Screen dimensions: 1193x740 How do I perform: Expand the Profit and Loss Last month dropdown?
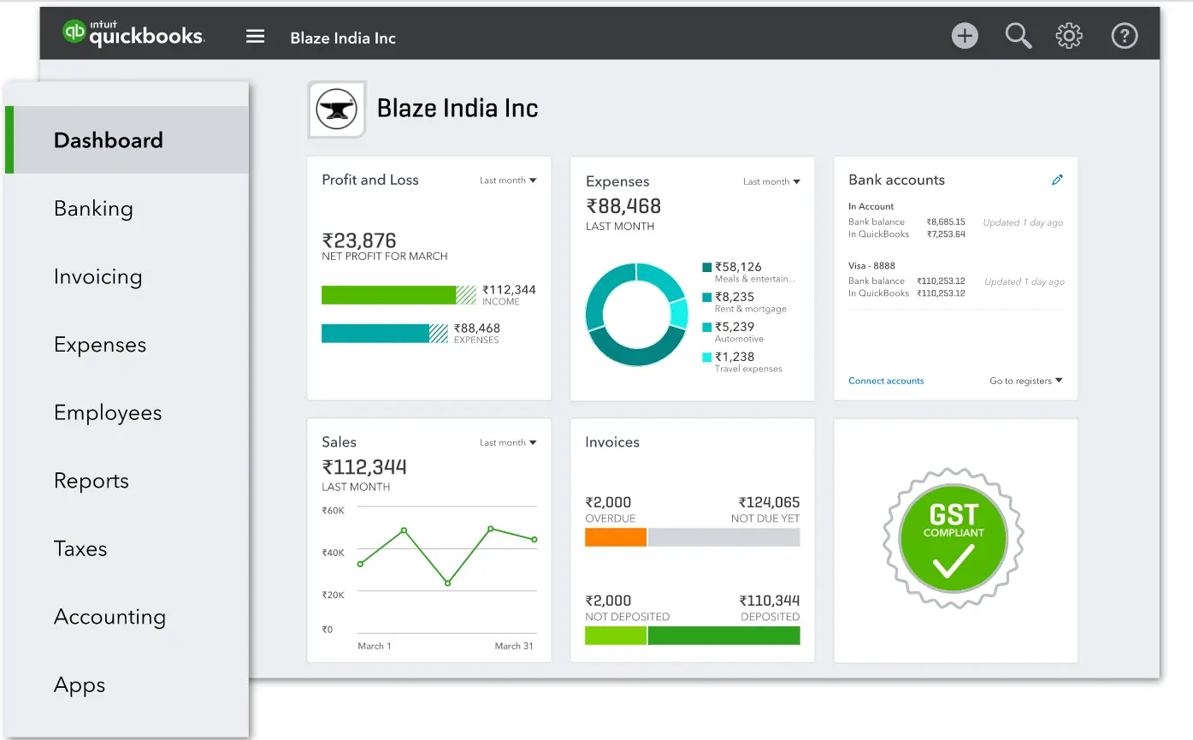pyautogui.click(x=508, y=181)
